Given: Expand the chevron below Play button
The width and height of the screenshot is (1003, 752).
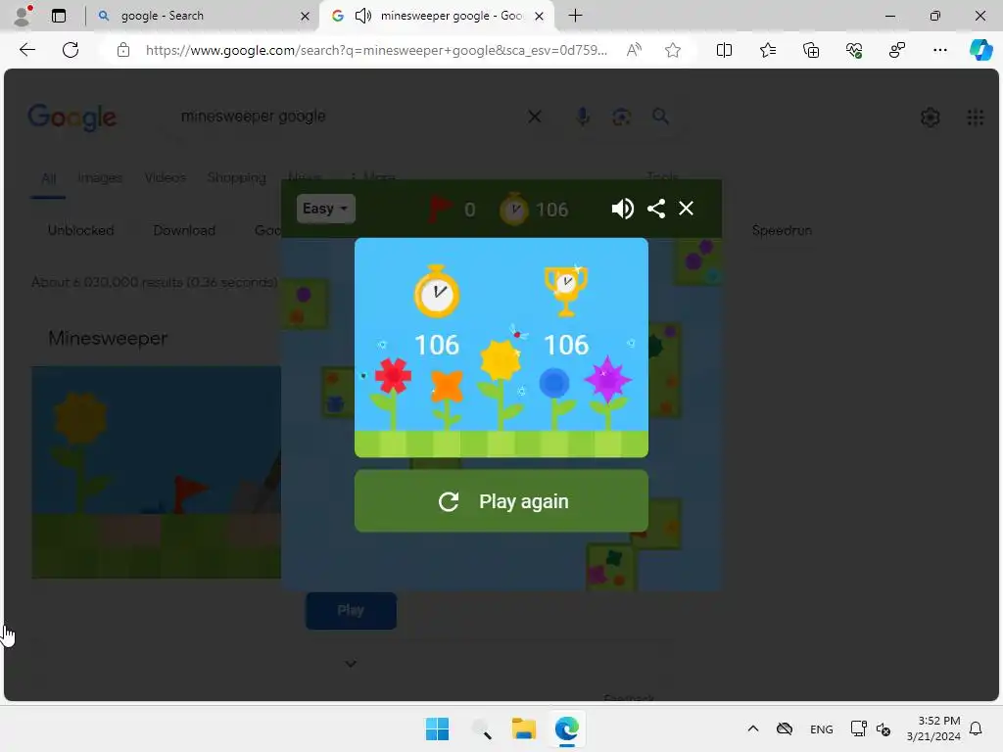Looking at the screenshot, I should coord(351,664).
